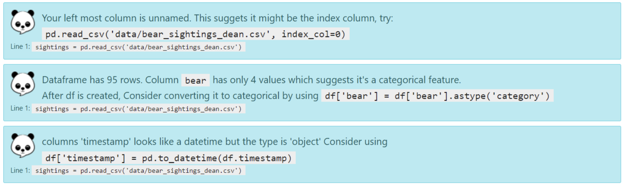Click the sightings source line under the unnamed column hint
This screenshot has height=186, width=625.
tap(138, 47)
